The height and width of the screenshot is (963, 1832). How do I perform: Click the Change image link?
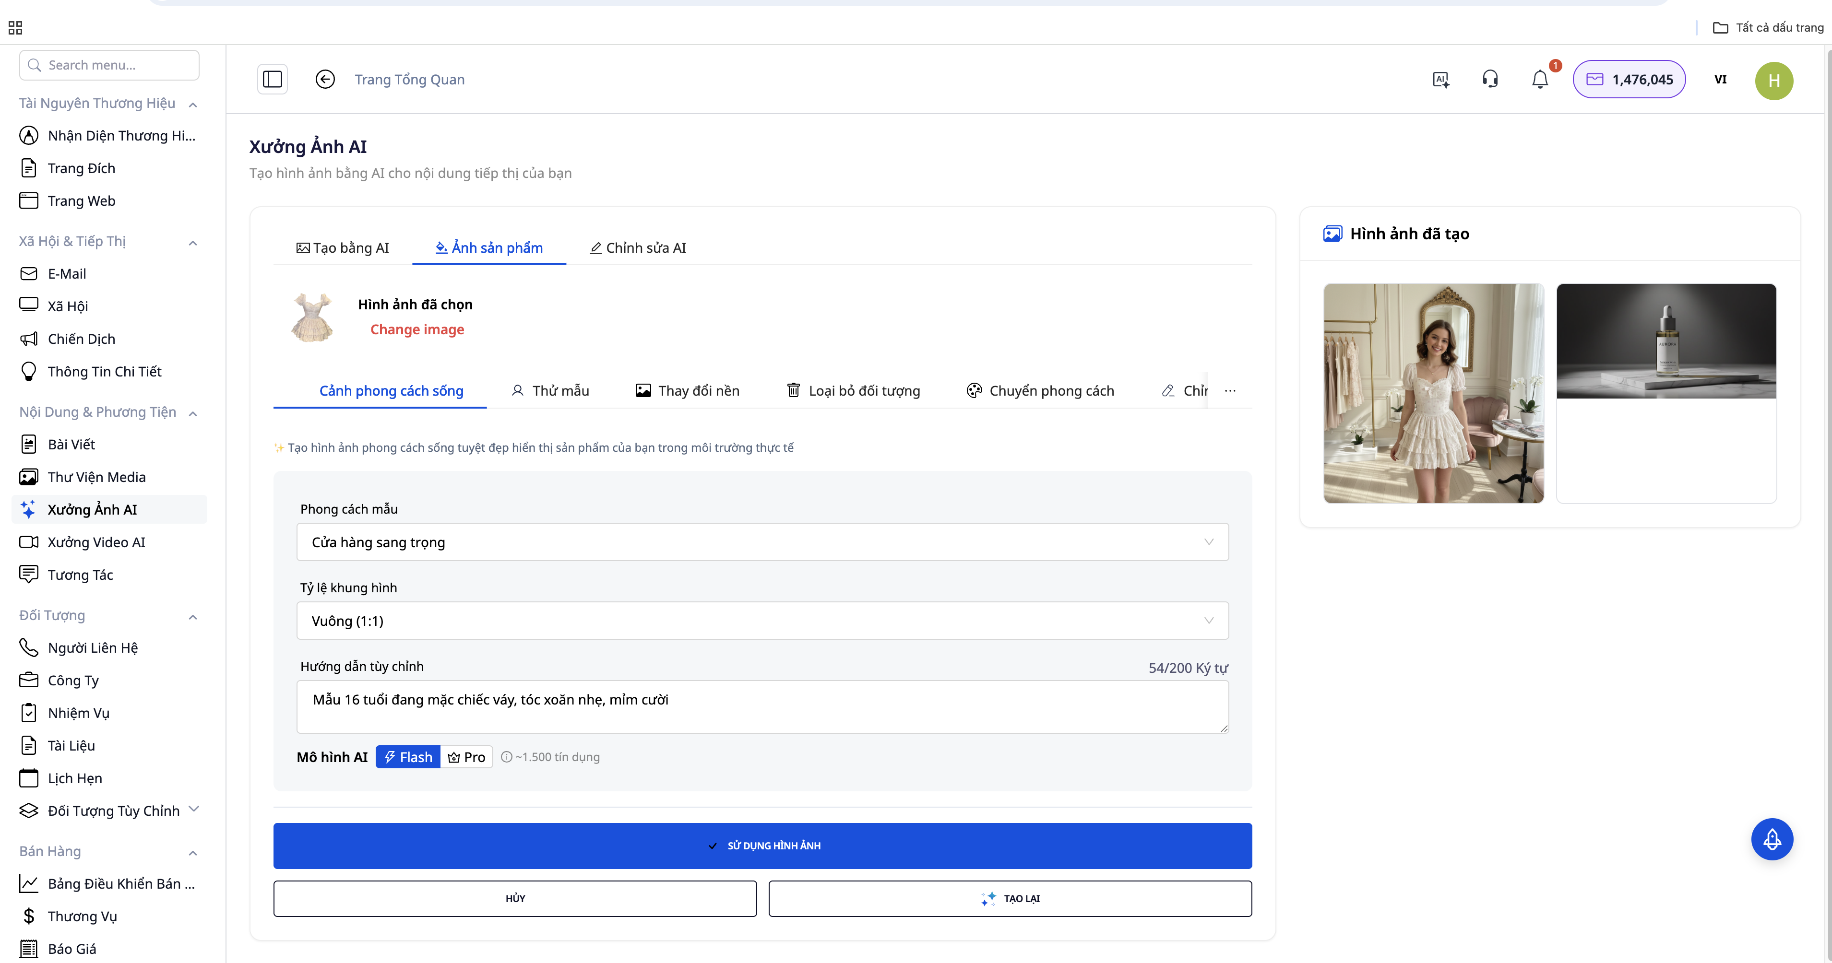point(417,329)
